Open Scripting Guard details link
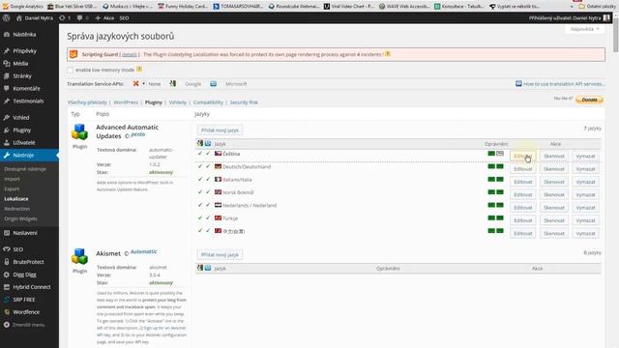Viewport: 619px width, 348px height. [129, 54]
